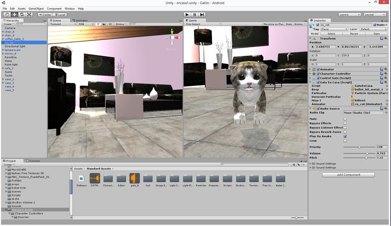Enable Bypass Reverb Zones checkbox
Screen dimensions: 391x226
tap(345, 132)
